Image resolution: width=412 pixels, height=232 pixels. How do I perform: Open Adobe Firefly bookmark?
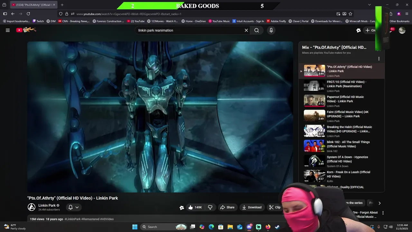click(276, 21)
